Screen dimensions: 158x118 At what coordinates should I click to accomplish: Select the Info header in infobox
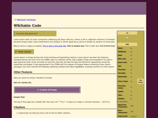127,44
